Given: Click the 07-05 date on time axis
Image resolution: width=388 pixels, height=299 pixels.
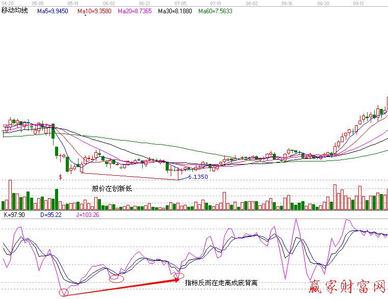Looking at the screenshot, I should pyautogui.click(x=180, y=3).
